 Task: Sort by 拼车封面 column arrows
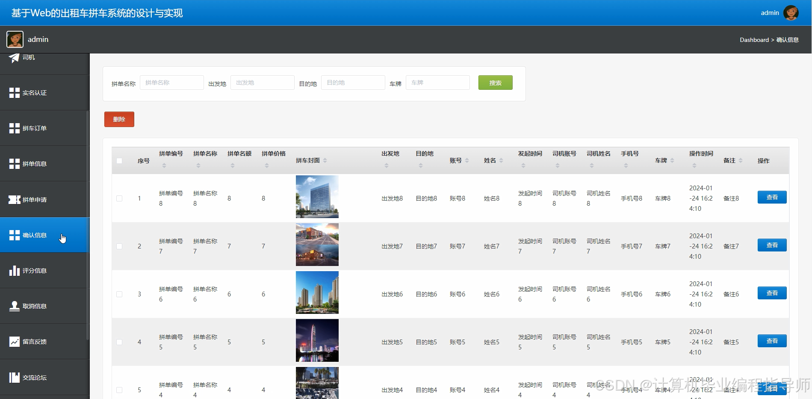tap(325, 160)
